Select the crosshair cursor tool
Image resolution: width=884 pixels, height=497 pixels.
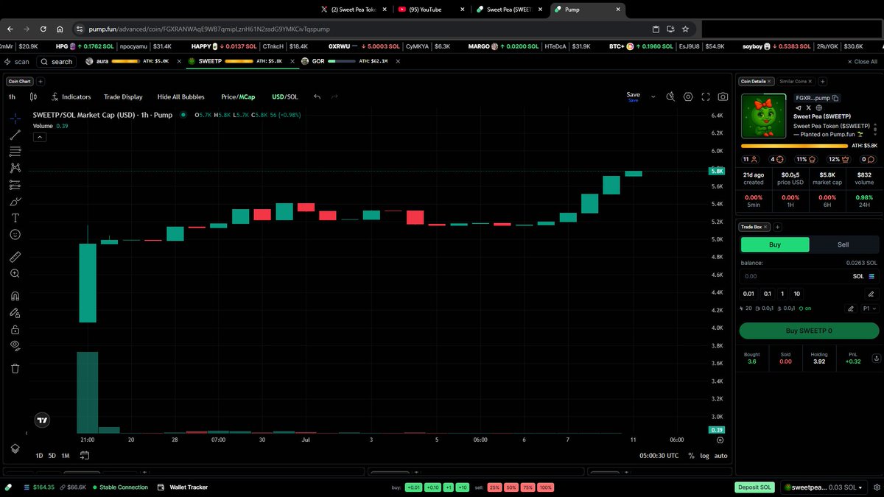pyautogui.click(x=15, y=118)
